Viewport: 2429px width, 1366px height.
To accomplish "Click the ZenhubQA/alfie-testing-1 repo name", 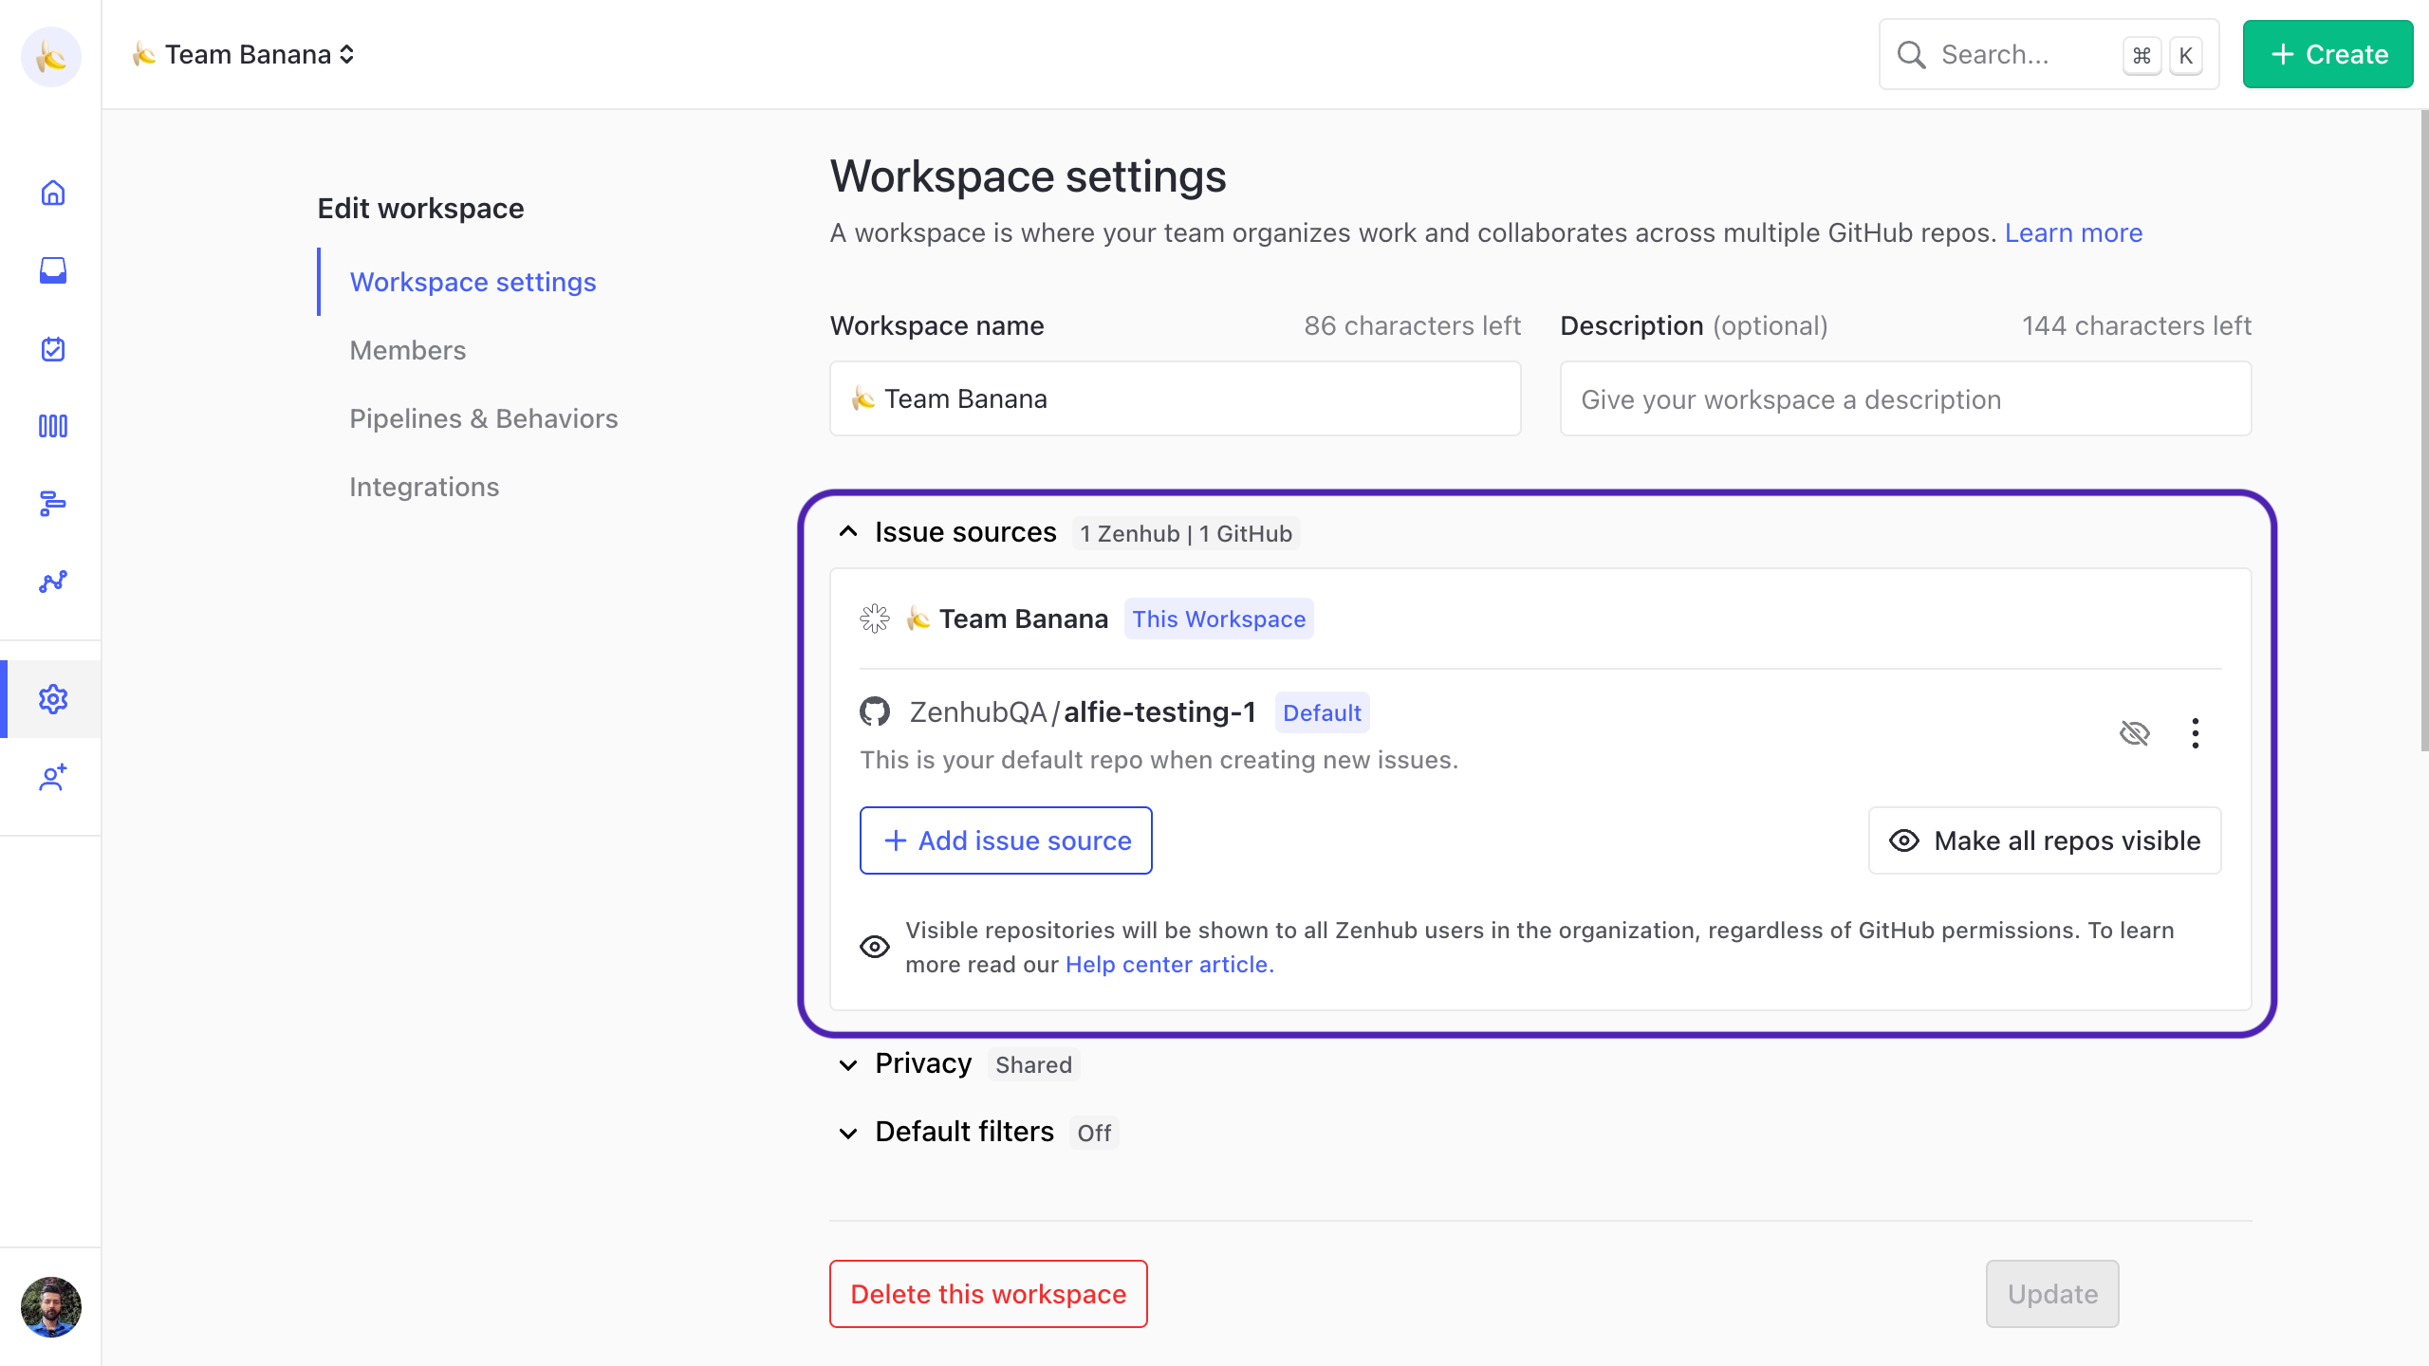I will coord(1083,711).
